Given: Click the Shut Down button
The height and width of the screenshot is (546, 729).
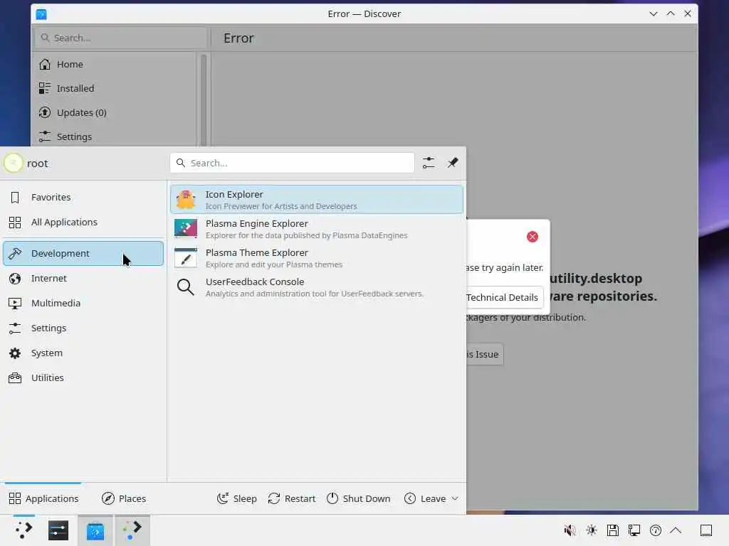Looking at the screenshot, I should [359, 498].
